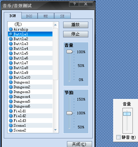Choose the Dungeon4 track name
This screenshot has width=138, height=147.
22,97
